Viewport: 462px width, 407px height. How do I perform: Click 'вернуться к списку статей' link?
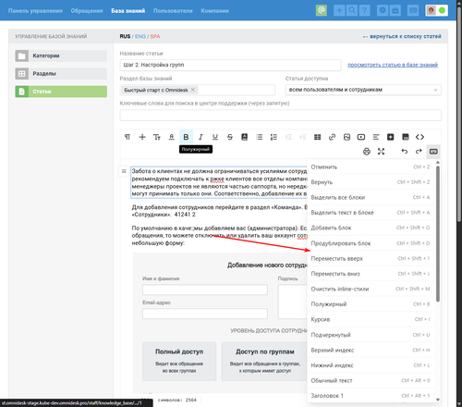click(402, 36)
